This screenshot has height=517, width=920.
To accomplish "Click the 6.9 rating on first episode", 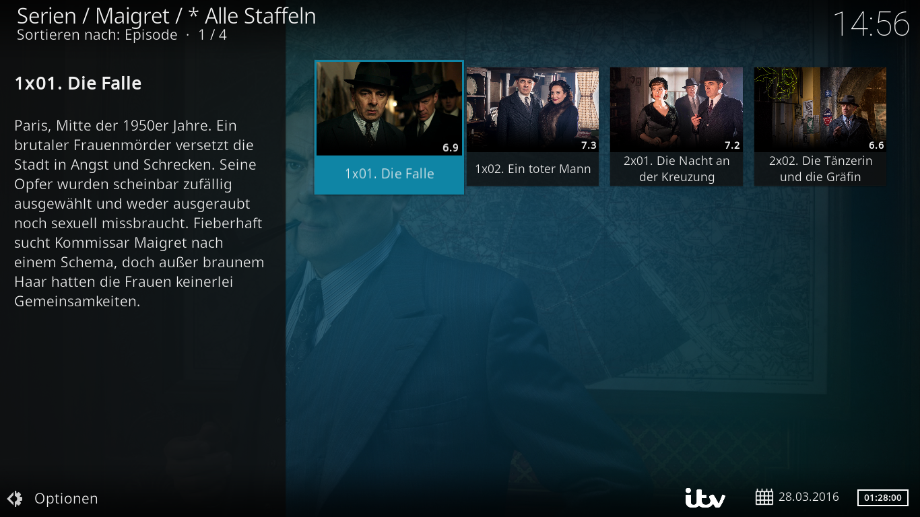I will click(x=451, y=147).
